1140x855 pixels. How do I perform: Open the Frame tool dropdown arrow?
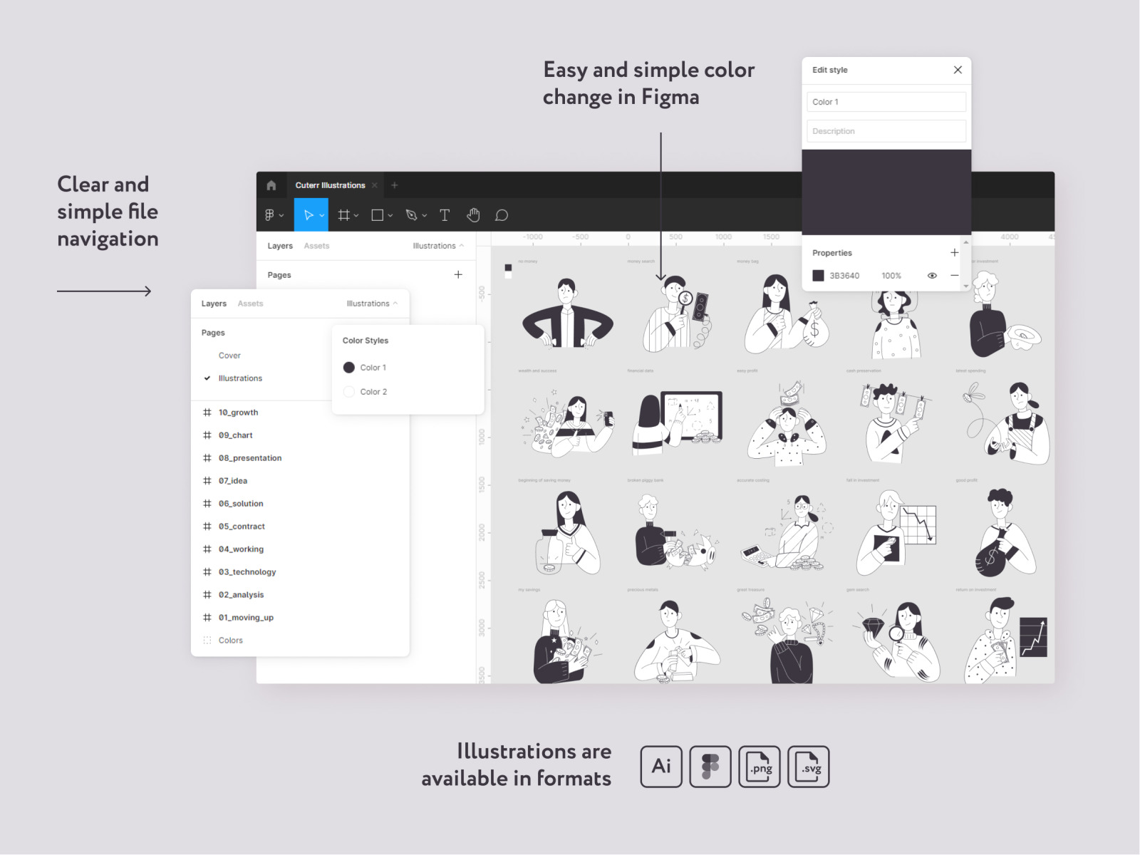[356, 216]
